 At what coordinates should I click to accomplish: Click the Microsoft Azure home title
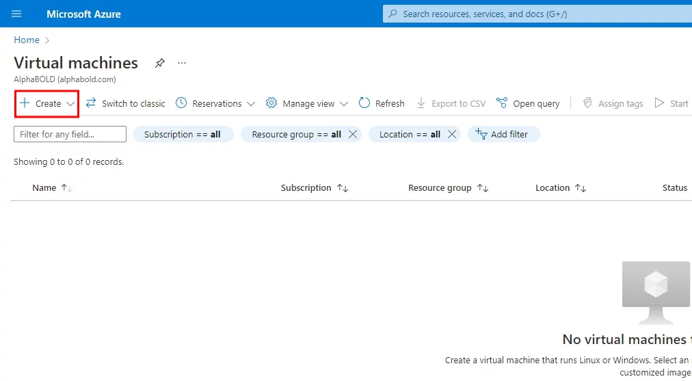click(83, 14)
